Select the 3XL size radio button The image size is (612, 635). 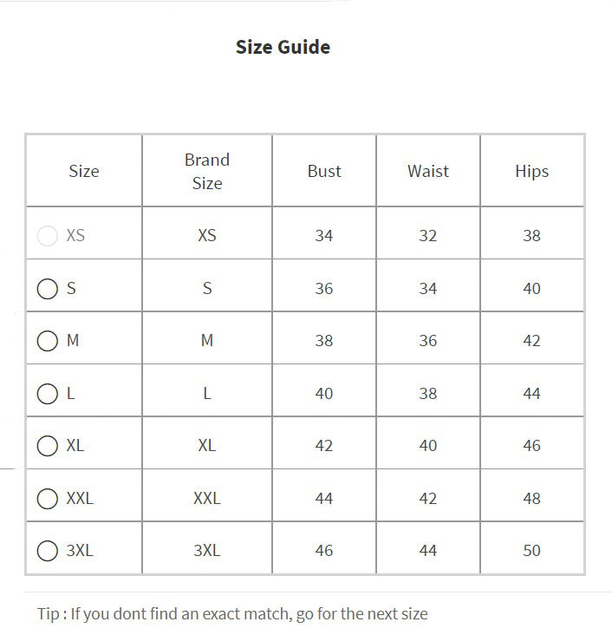tap(48, 551)
